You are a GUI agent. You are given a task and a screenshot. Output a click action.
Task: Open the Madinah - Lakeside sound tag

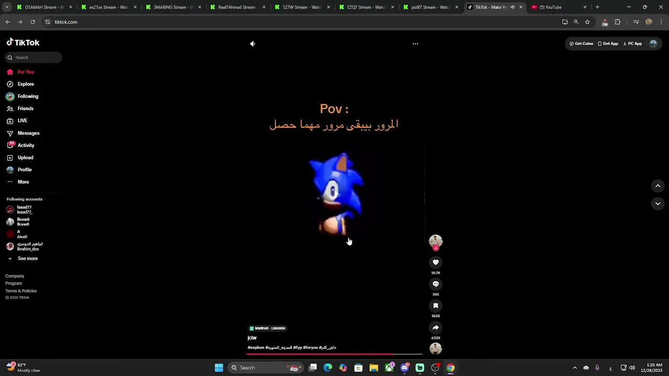268,328
